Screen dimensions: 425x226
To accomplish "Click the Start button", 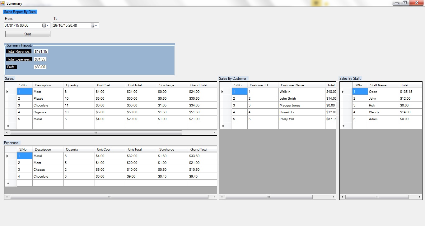I will tap(28, 34).
